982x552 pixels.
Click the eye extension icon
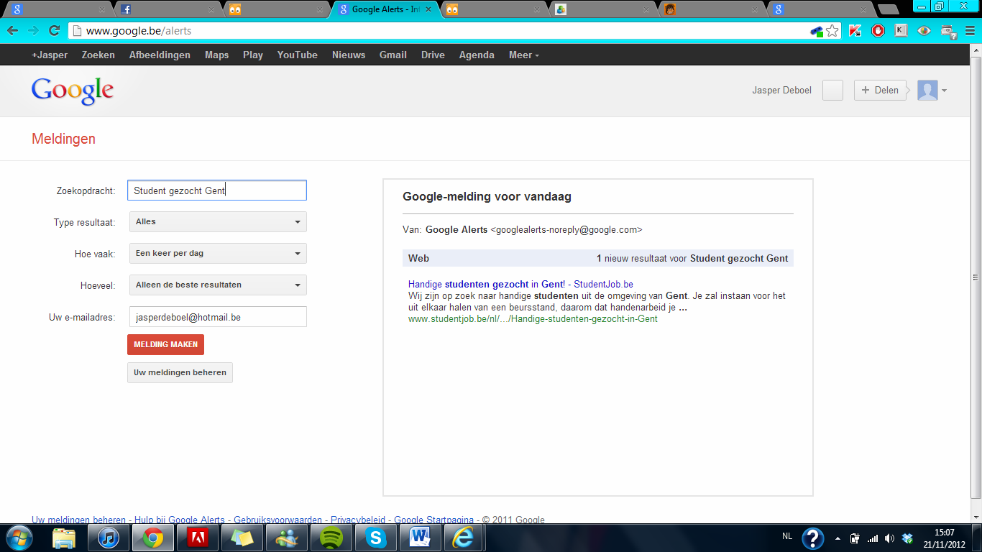(x=924, y=31)
